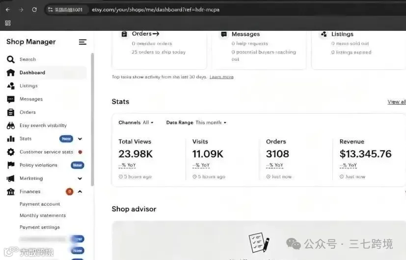Click the Policy violations flag icon
Screen dimensions: 406x260
[11, 165]
